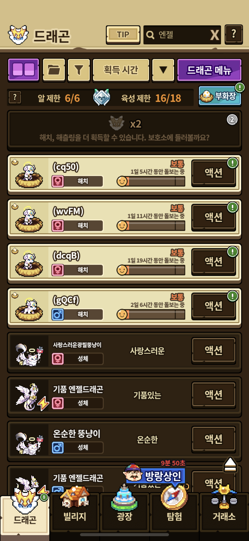
Task: Focus the 엔젤 search field
Action: (177, 35)
